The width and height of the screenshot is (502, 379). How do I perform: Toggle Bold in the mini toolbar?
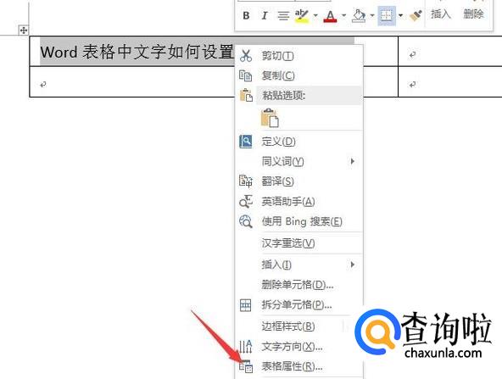246,15
